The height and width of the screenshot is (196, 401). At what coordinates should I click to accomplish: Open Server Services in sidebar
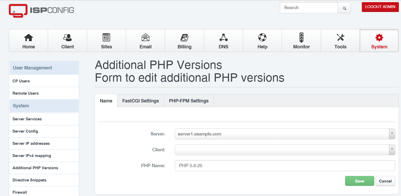[44, 119]
